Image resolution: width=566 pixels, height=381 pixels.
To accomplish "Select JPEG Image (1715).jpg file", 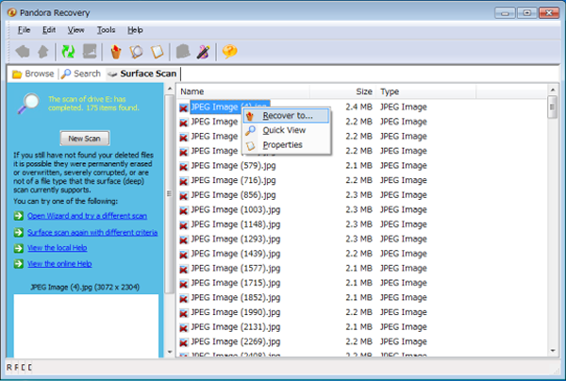I will [x=235, y=283].
